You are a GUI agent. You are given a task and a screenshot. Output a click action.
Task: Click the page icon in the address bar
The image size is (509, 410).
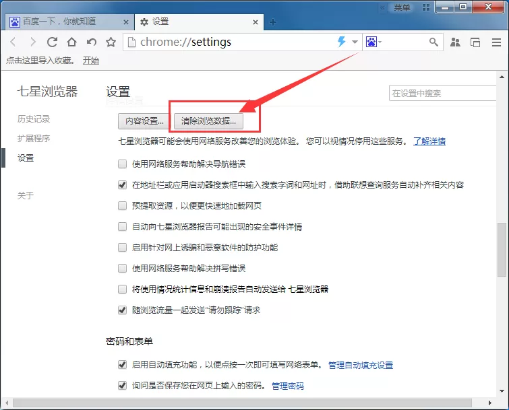point(131,42)
